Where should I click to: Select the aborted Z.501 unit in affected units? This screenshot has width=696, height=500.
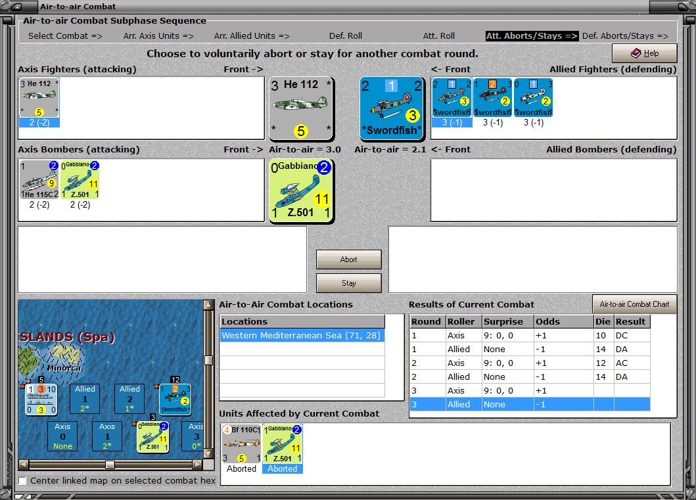(283, 444)
